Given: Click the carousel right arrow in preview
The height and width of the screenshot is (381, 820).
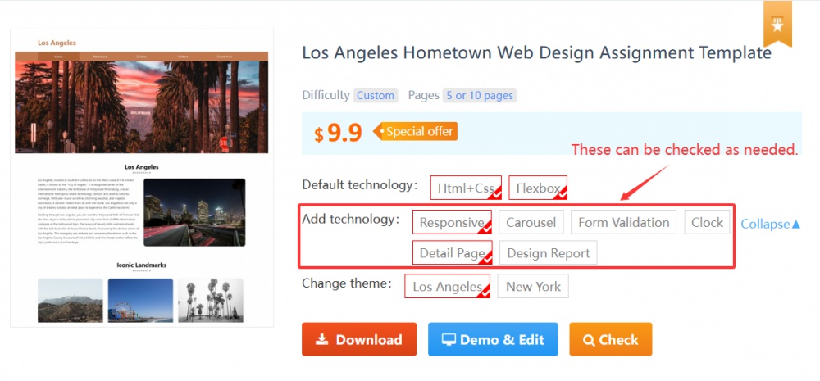Looking at the screenshot, I should click(x=263, y=107).
